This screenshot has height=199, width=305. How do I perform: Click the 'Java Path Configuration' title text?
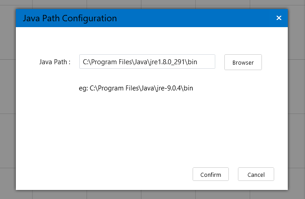point(70,18)
